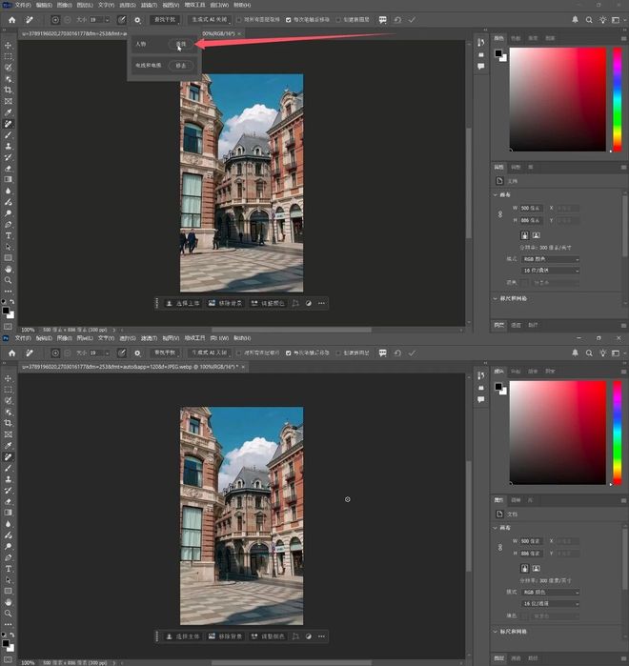Select the Eraser tool in top window
The width and height of the screenshot is (629, 666).
pyautogui.click(x=8, y=169)
